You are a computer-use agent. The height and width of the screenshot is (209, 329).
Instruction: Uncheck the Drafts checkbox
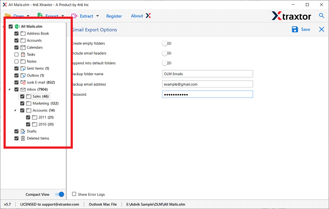click(x=16, y=131)
